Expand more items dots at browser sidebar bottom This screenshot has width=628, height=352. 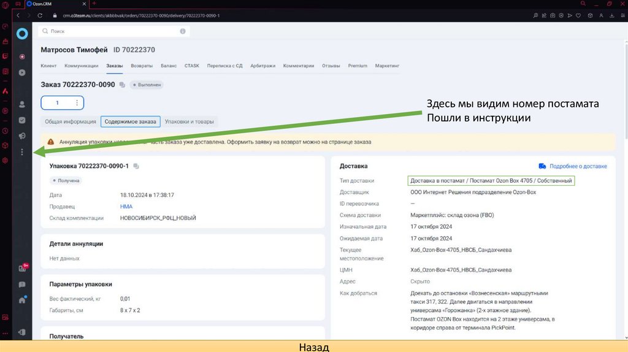[x=5, y=333]
